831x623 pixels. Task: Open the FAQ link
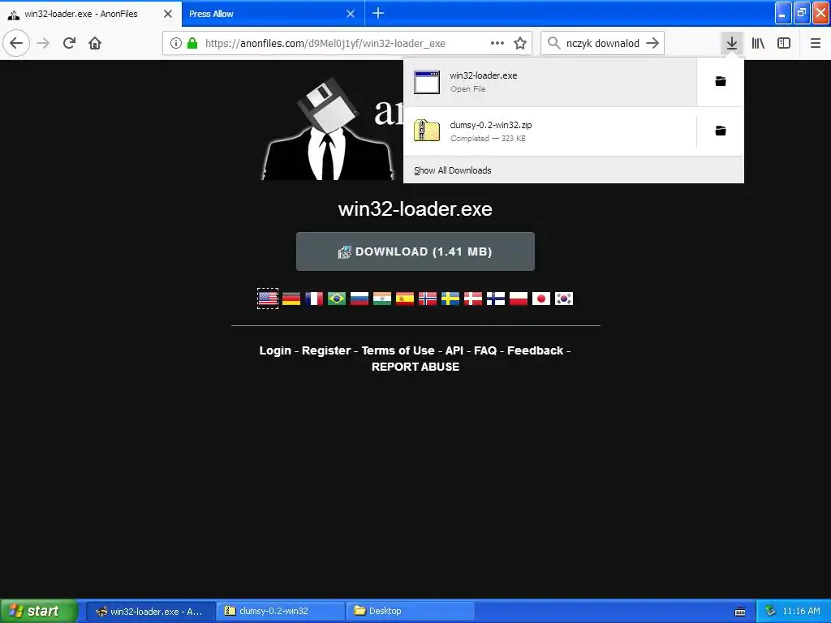pyautogui.click(x=485, y=350)
